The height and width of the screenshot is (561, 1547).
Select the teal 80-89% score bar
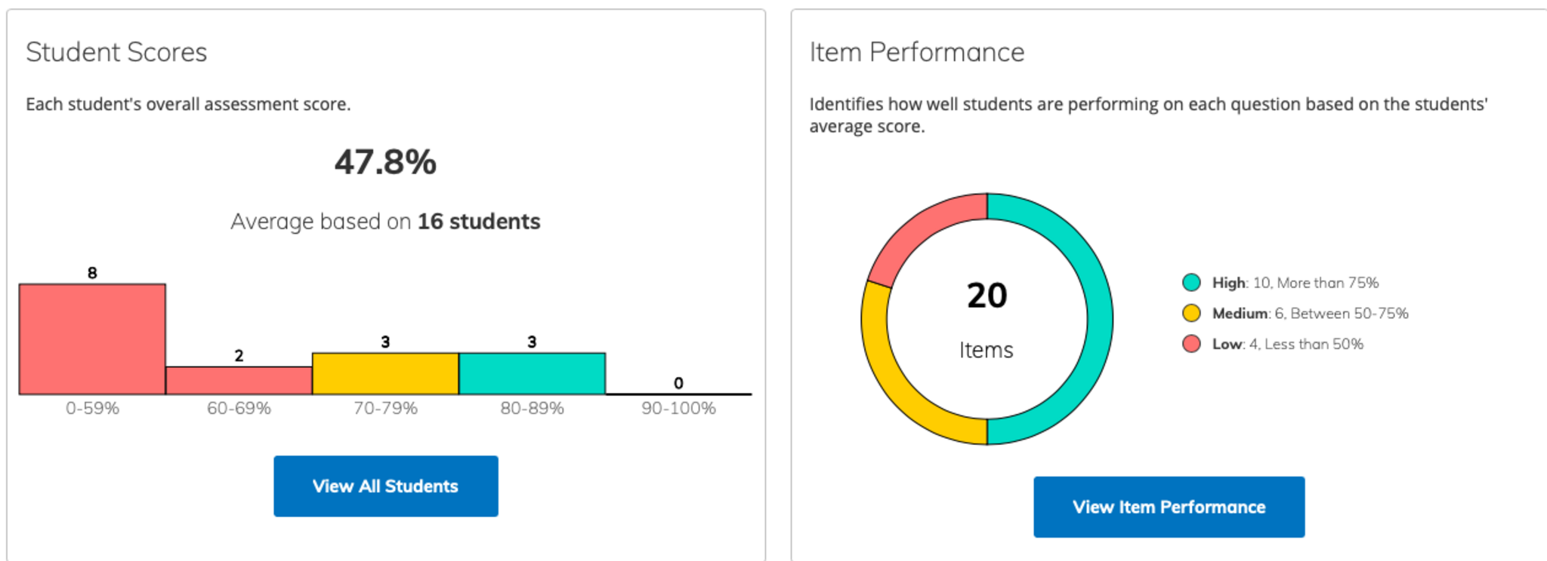[532, 374]
